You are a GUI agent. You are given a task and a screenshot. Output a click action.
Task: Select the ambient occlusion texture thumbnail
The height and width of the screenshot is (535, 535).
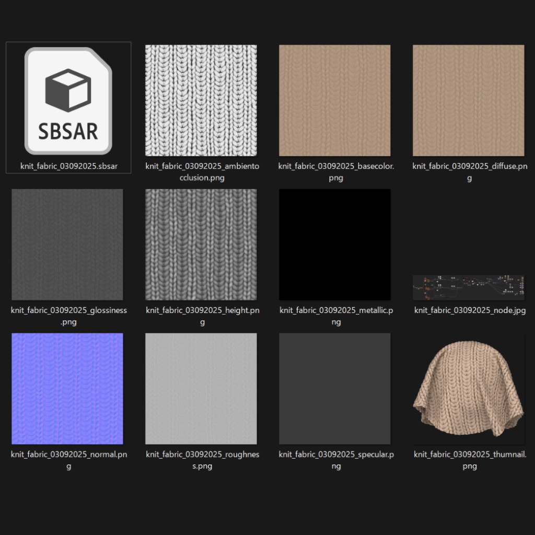tap(201, 101)
